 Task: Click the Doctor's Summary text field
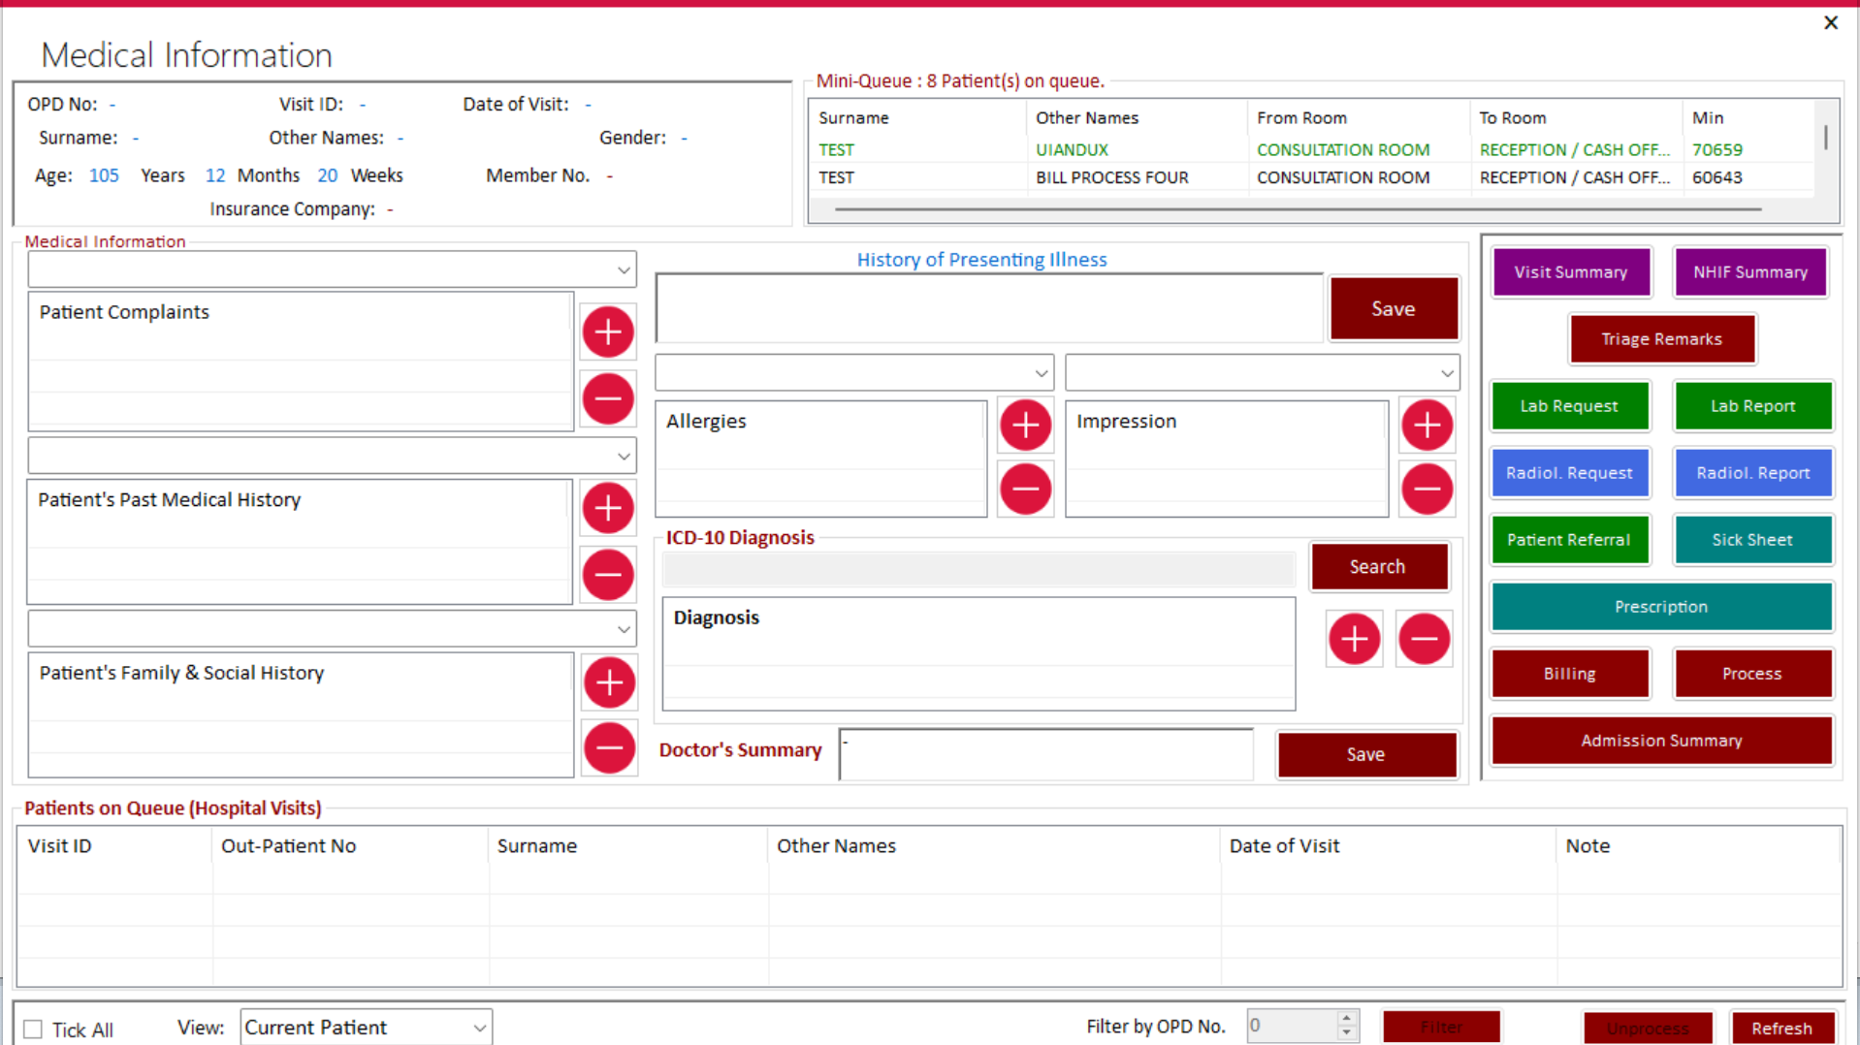click(1046, 754)
